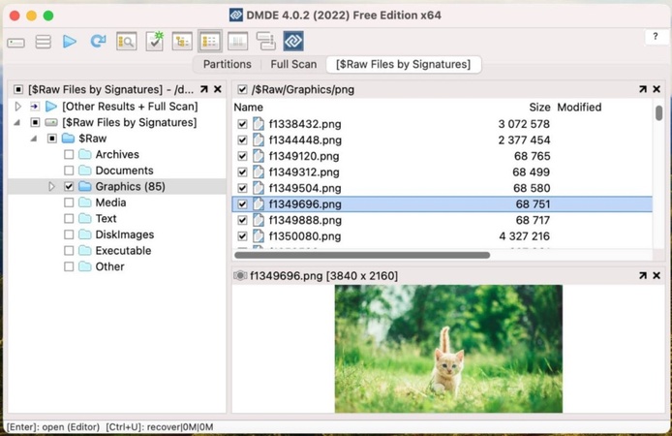Toggle the file list panel icon
The width and height of the screenshot is (672, 436).
pos(209,42)
